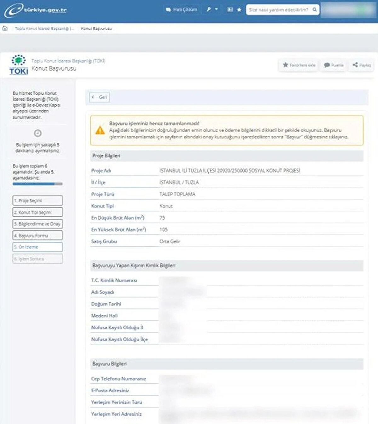This screenshot has height=424, width=378.
Task: Click the TOKİ logo
Action: (19, 65)
